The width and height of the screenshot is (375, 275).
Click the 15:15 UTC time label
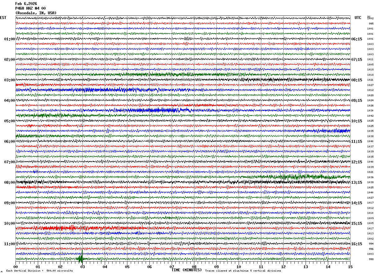tap(357, 223)
